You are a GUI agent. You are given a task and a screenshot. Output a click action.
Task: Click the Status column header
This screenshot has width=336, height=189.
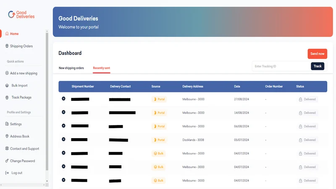point(300,87)
